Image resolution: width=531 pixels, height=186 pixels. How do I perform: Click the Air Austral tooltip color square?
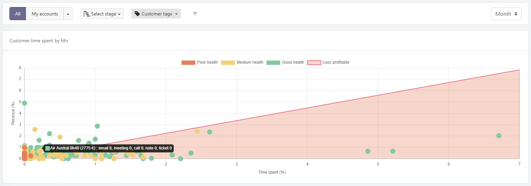47,148
